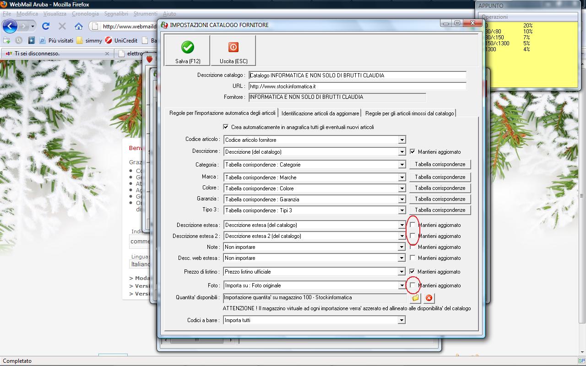This screenshot has height=366, width=586.
Task: Open the Desc. web estesa dropdown
Action: click(402, 258)
